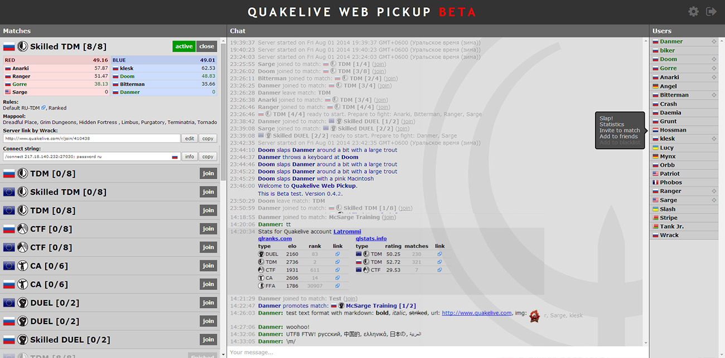Click the red star image in chat

[x=535, y=315]
